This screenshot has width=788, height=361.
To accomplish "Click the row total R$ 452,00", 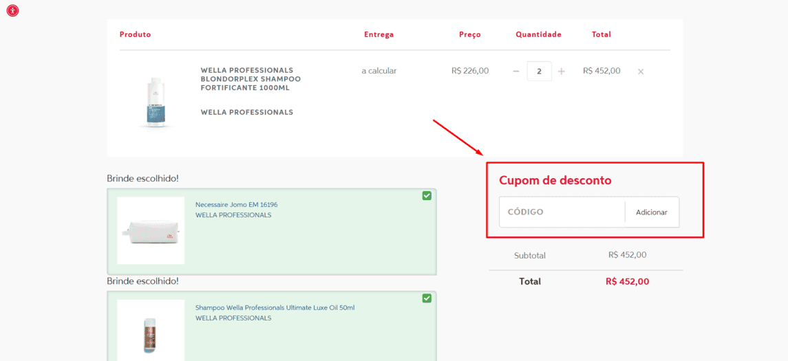I will pos(601,71).
